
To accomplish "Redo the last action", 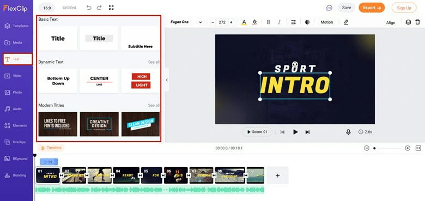I will pyautogui.click(x=99, y=8).
